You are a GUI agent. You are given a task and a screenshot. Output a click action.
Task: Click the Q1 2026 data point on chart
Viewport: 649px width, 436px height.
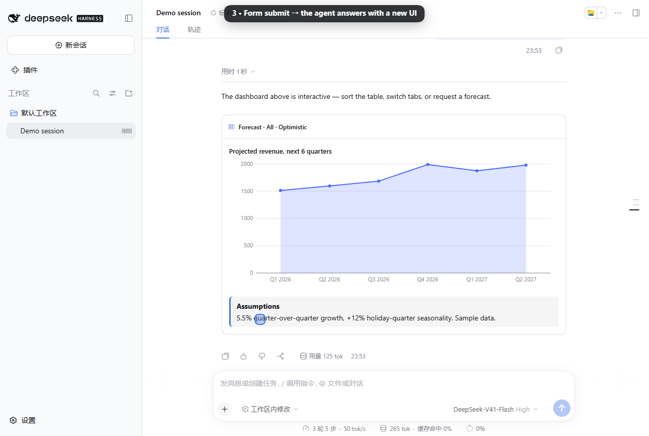click(280, 191)
